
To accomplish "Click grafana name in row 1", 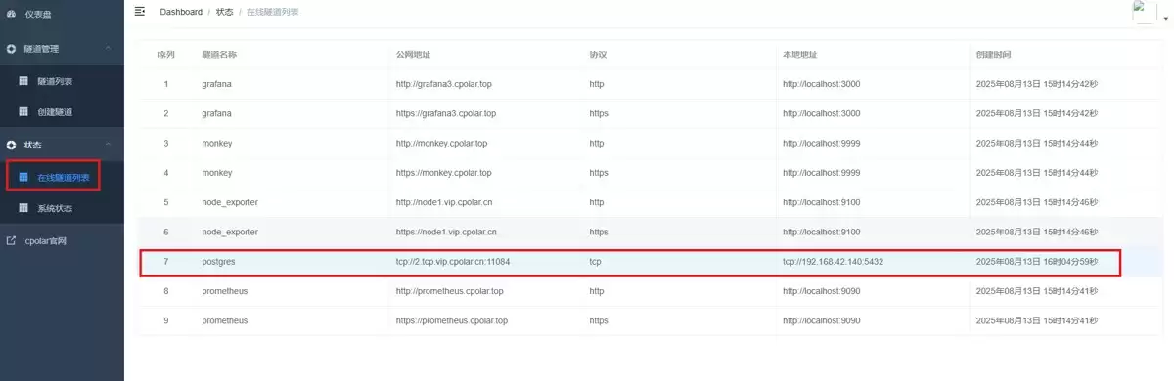I will click(216, 84).
